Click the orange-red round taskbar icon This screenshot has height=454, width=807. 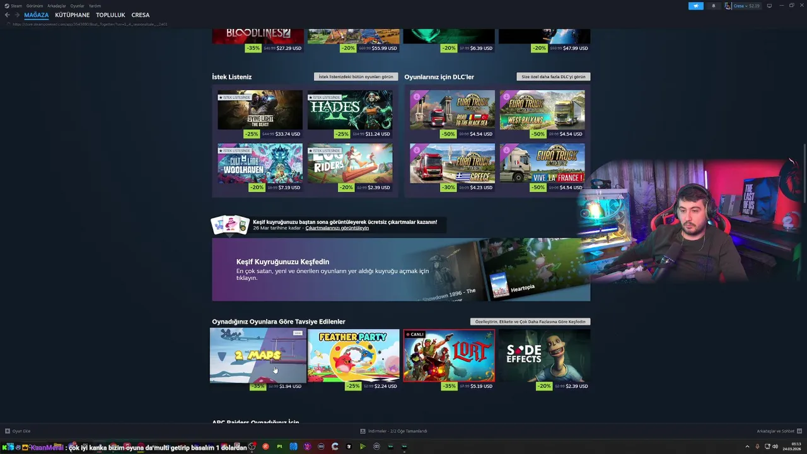(x=265, y=446)
